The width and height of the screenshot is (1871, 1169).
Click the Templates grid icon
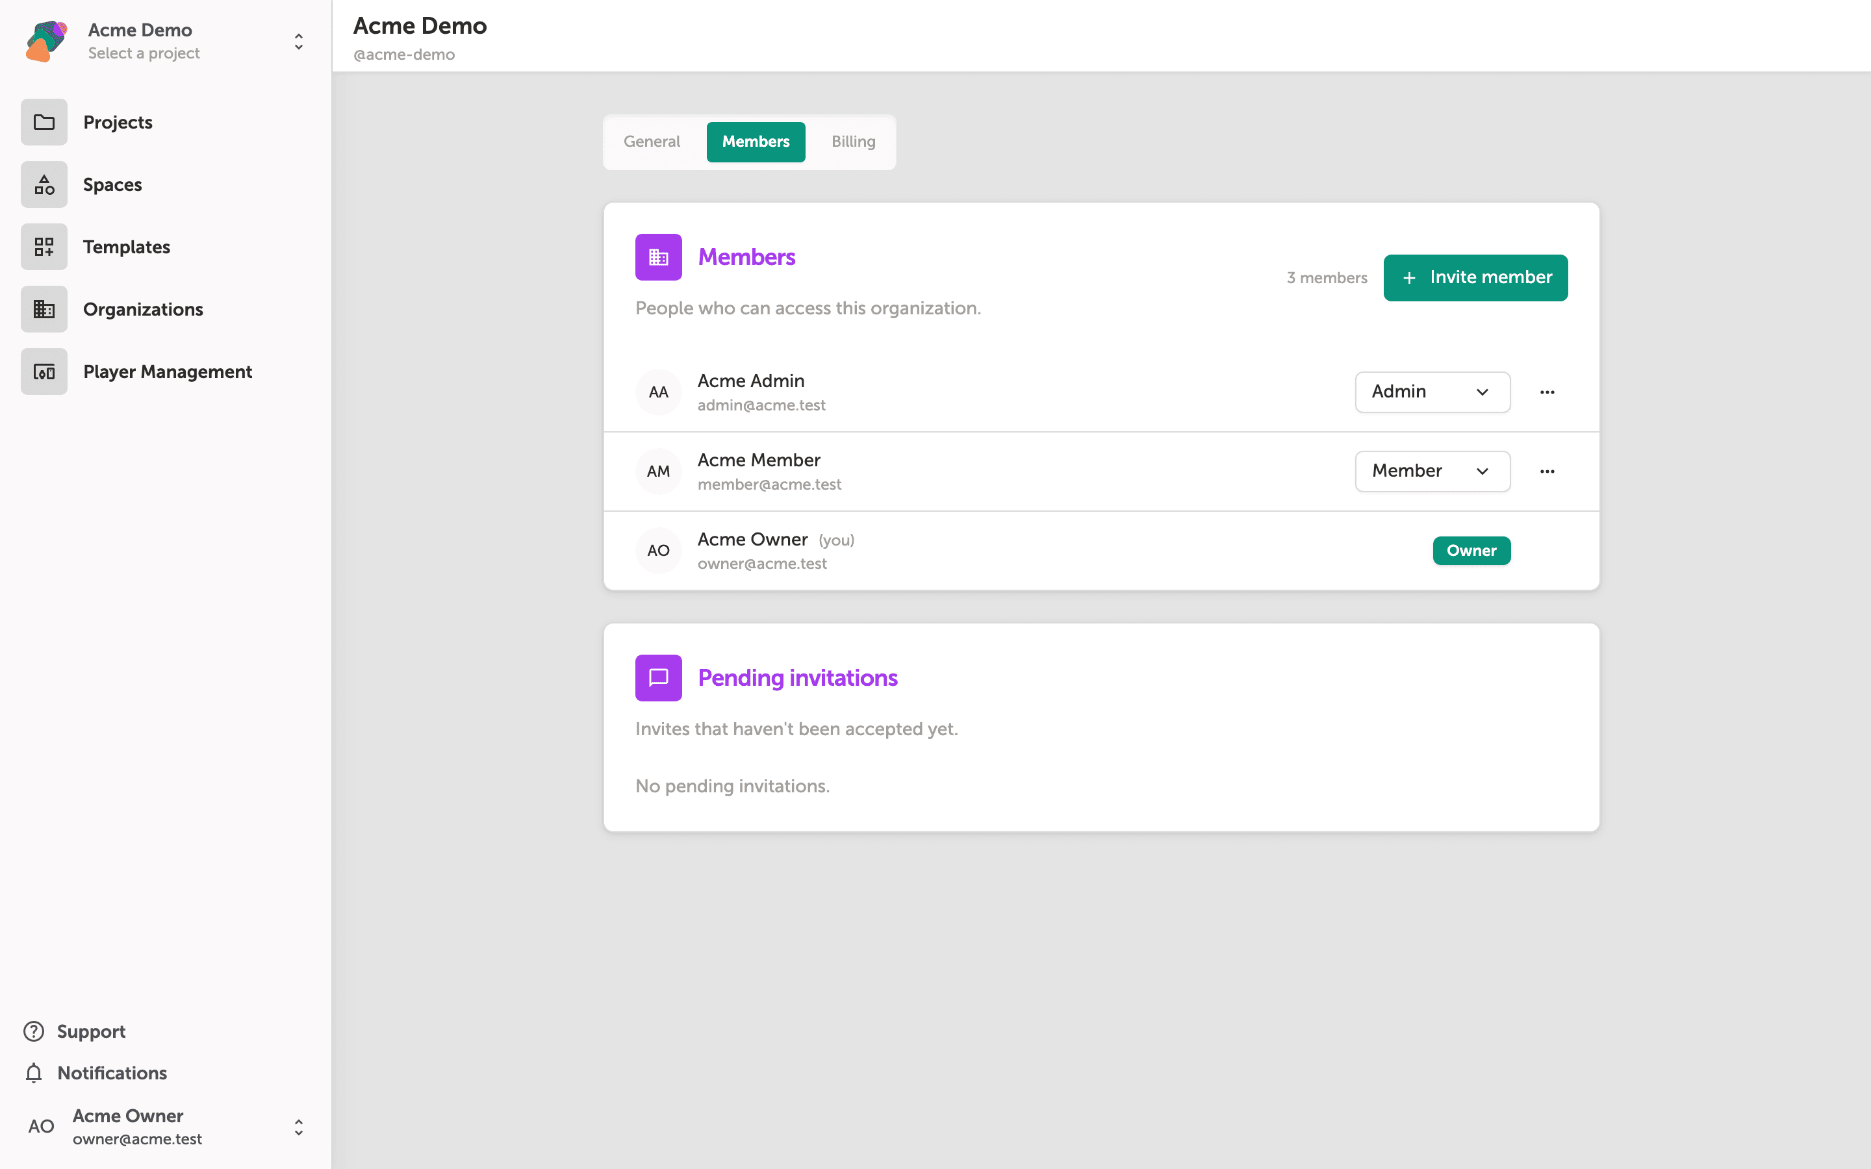pos(44,247)
